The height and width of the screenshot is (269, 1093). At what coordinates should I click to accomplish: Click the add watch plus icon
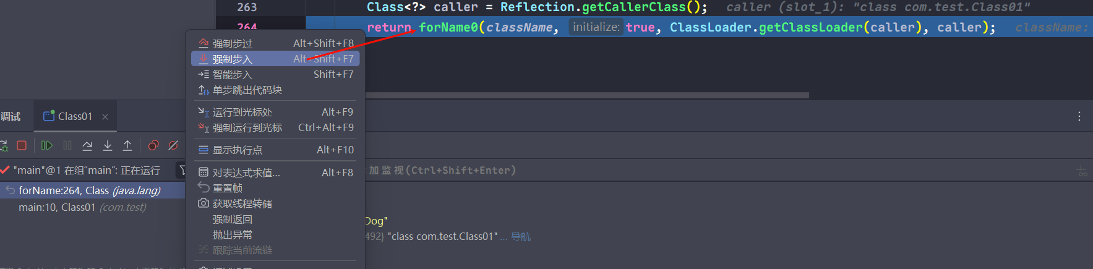point(1081,171)
